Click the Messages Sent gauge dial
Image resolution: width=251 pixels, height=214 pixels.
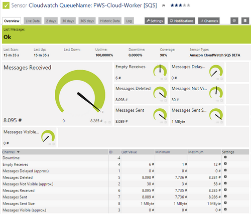pyautogui.click(x=160, y=115)
